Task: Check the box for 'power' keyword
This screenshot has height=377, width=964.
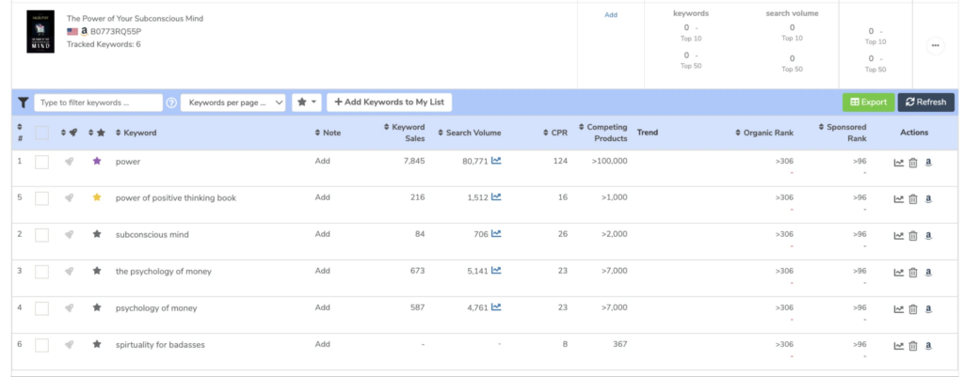Action: pos(41,162)
